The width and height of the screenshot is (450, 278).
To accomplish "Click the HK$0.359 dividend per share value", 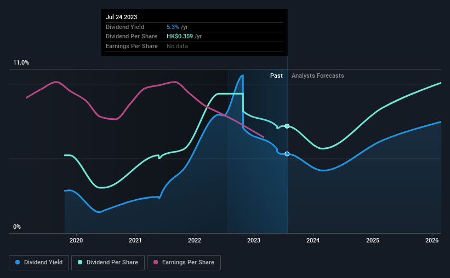I will click(x=180, y=37).
